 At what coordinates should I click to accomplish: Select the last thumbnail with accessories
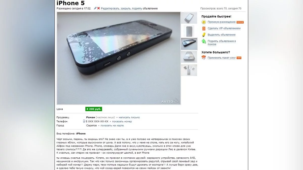pyautogui.click(x=189, y=70)
